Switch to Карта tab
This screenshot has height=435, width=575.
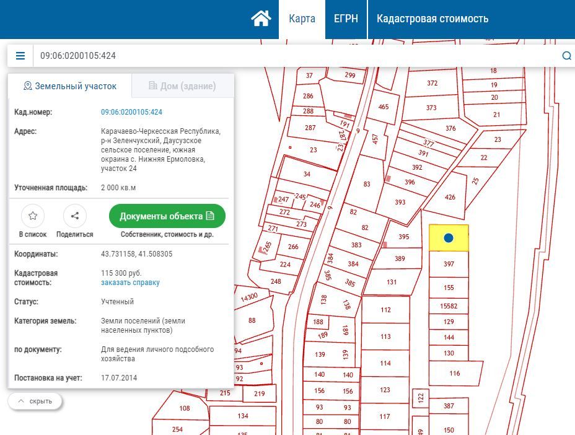[x=302, y=19]
